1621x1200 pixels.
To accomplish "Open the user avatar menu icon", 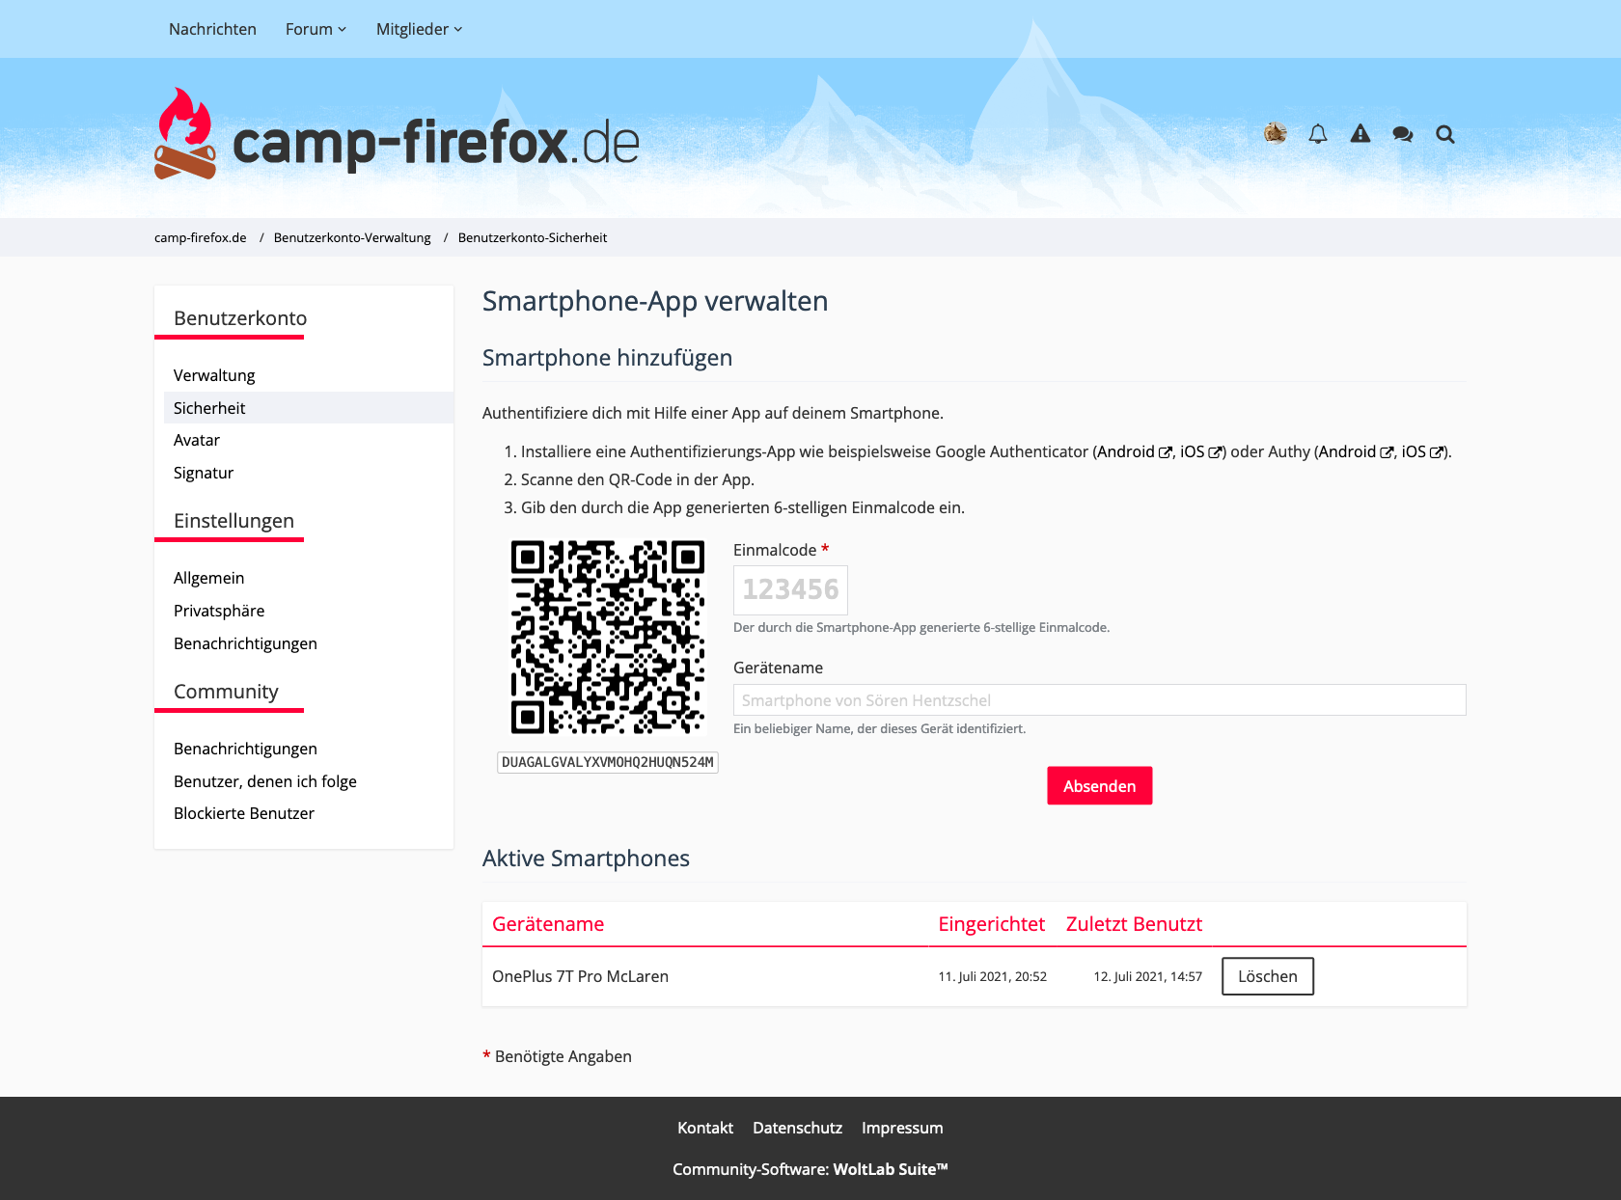I will (x=1276, y=133).
